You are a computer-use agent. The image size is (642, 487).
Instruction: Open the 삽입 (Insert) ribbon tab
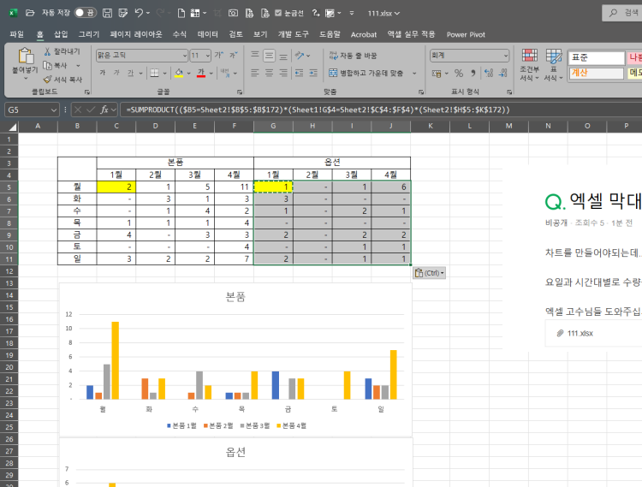coord(61,34)
